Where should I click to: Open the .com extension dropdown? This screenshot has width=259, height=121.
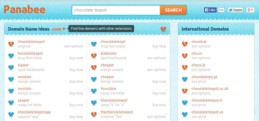(x=58, y=29)
